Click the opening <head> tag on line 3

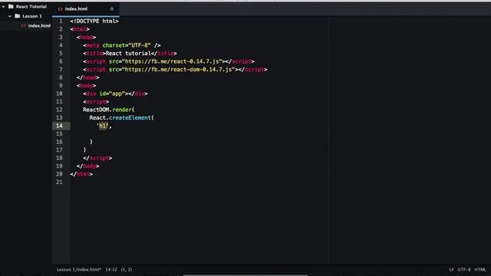[86, 38]
